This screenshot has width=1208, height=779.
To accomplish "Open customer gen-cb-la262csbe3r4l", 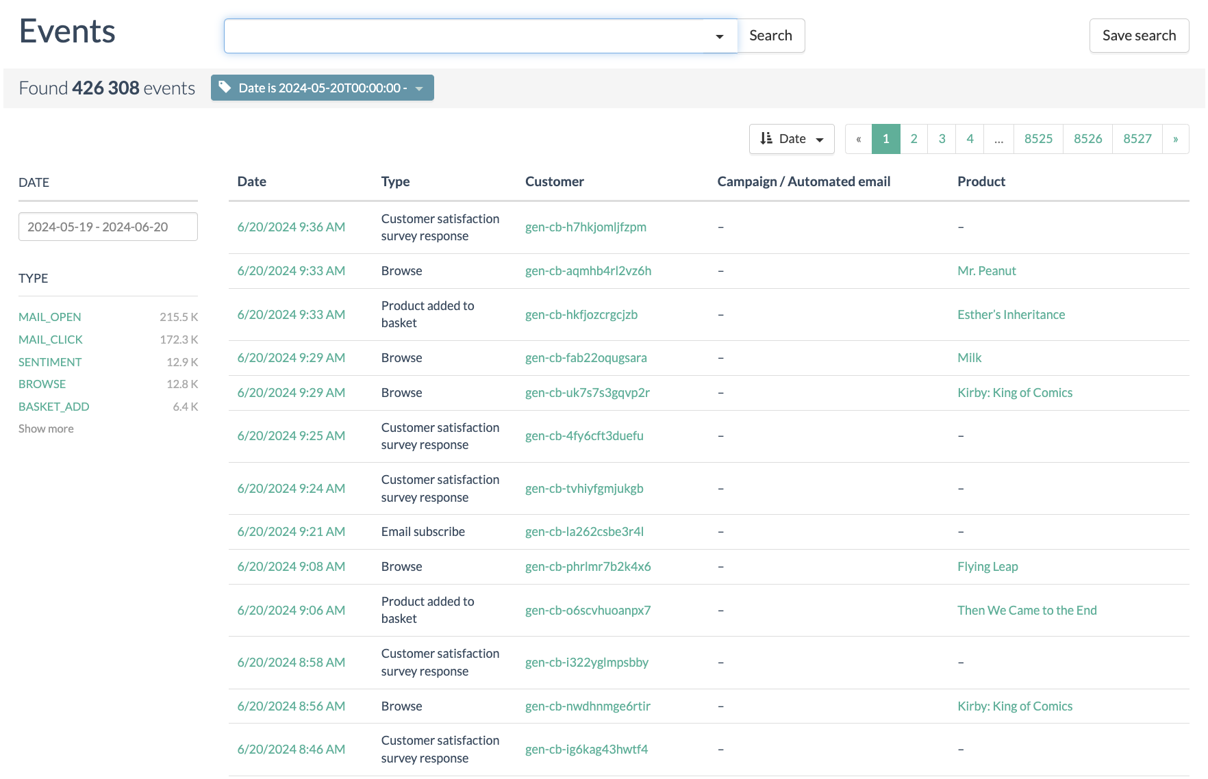I will coord(584,532).
